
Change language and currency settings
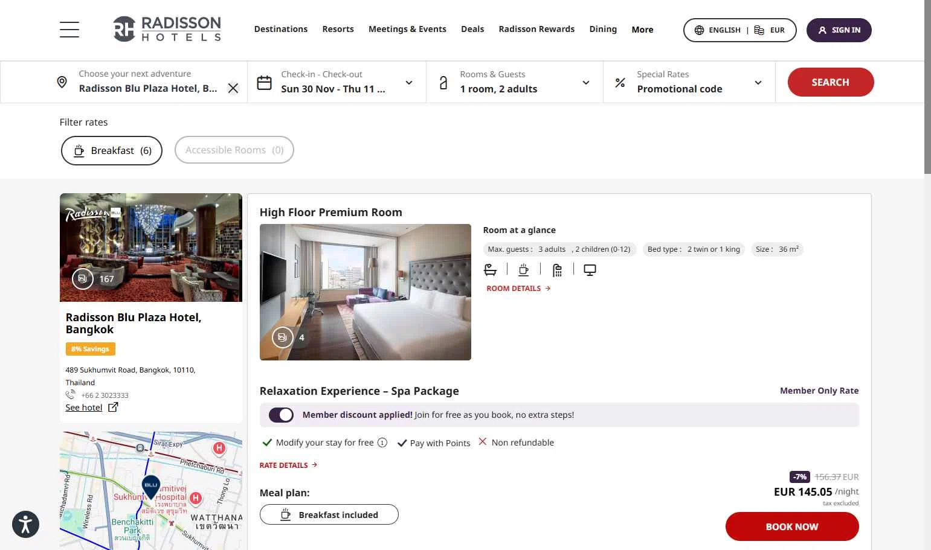(739, 30)
